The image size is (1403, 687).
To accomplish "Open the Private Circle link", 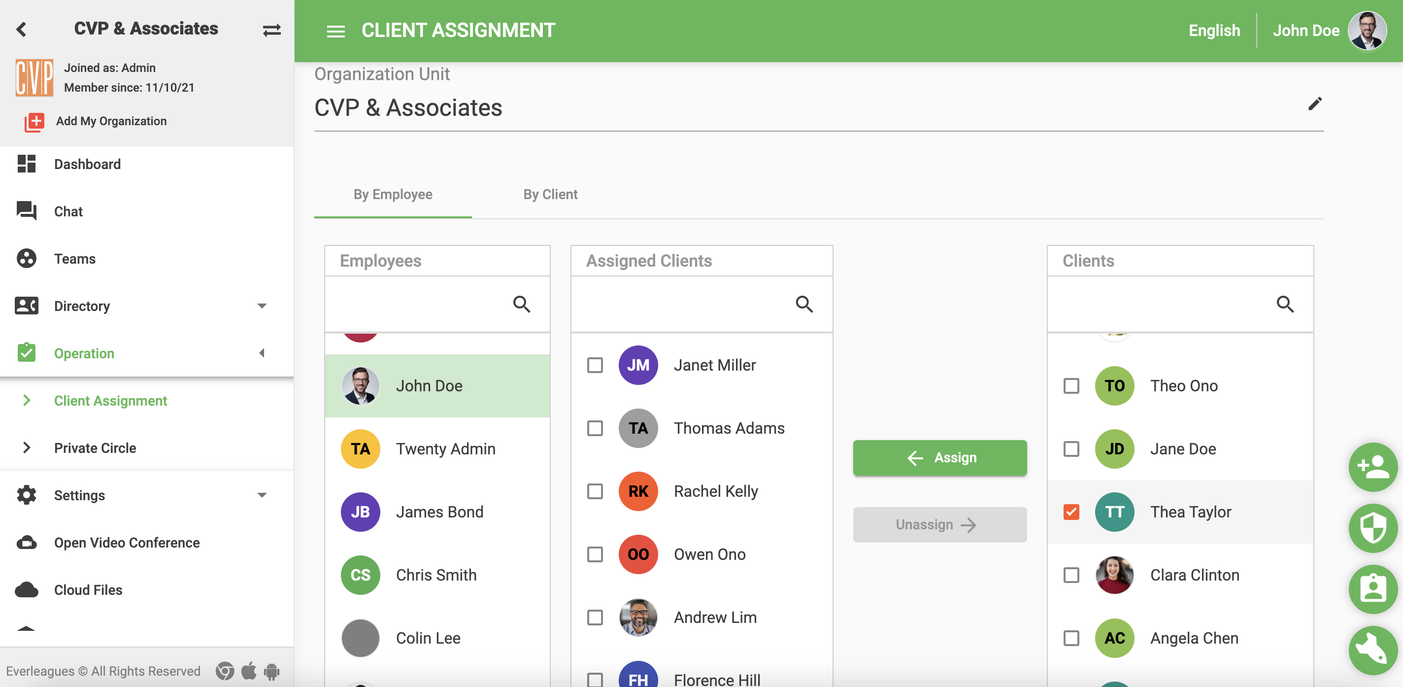I will pos(95,448).
